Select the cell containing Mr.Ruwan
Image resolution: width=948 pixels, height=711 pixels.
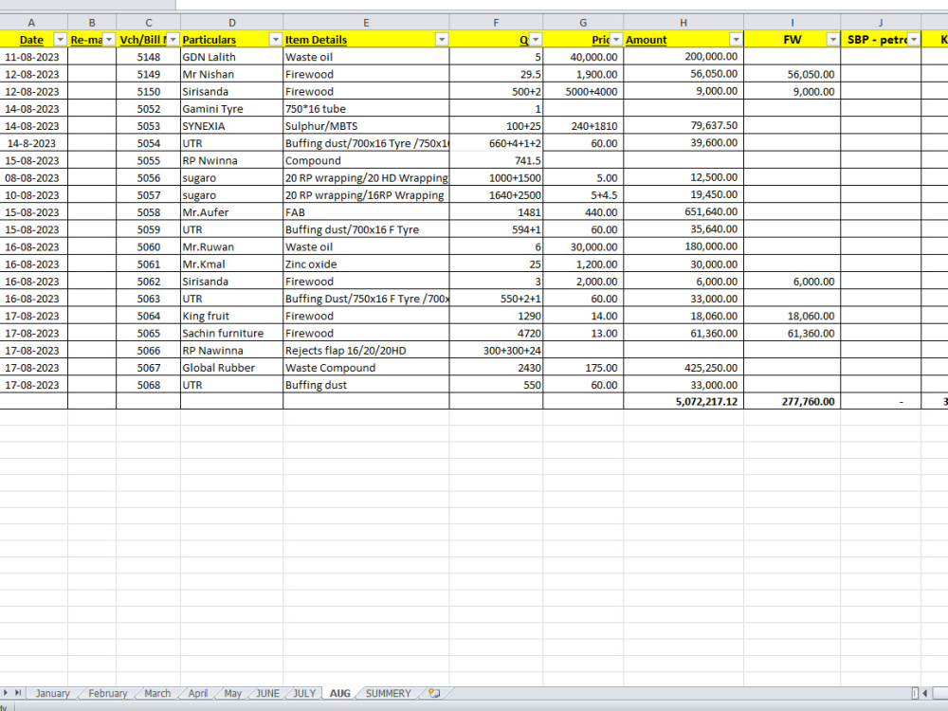[x=231, y=246]
